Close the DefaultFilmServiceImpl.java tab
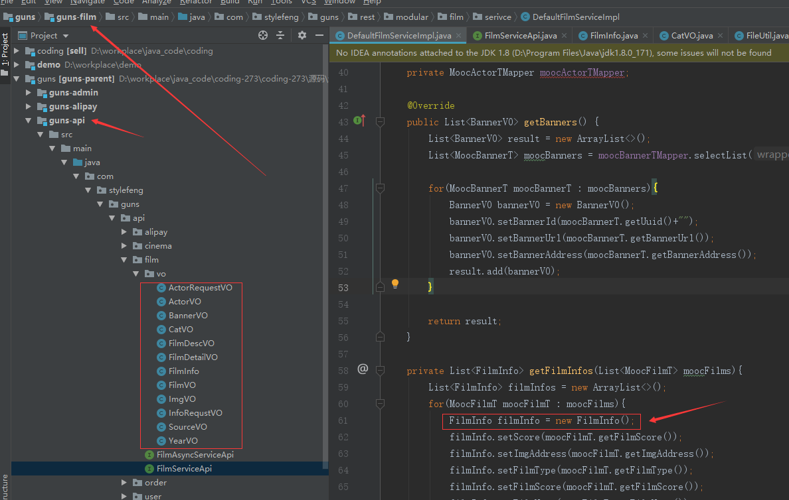This screenshot has height=500, width=789. click(458, 36)
